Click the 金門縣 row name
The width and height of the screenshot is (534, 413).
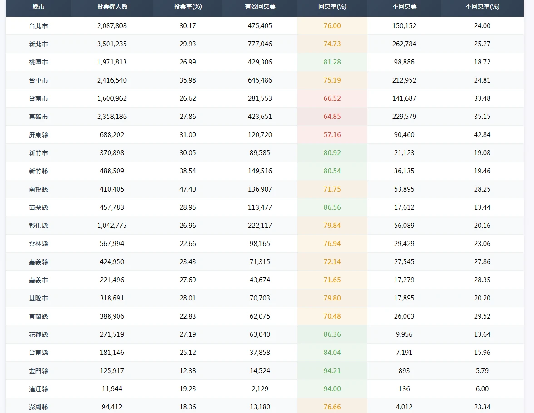[x=39, y=371]
